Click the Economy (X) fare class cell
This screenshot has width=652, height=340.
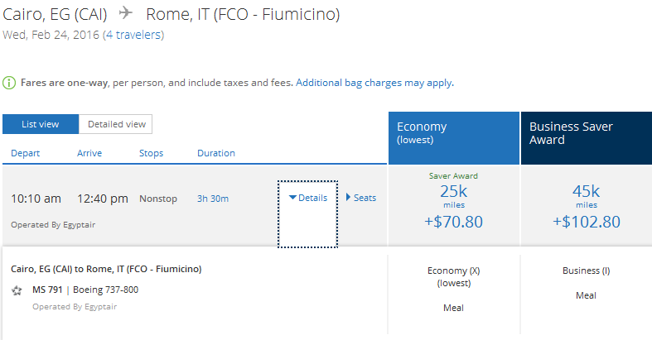(x=454, y=276)
